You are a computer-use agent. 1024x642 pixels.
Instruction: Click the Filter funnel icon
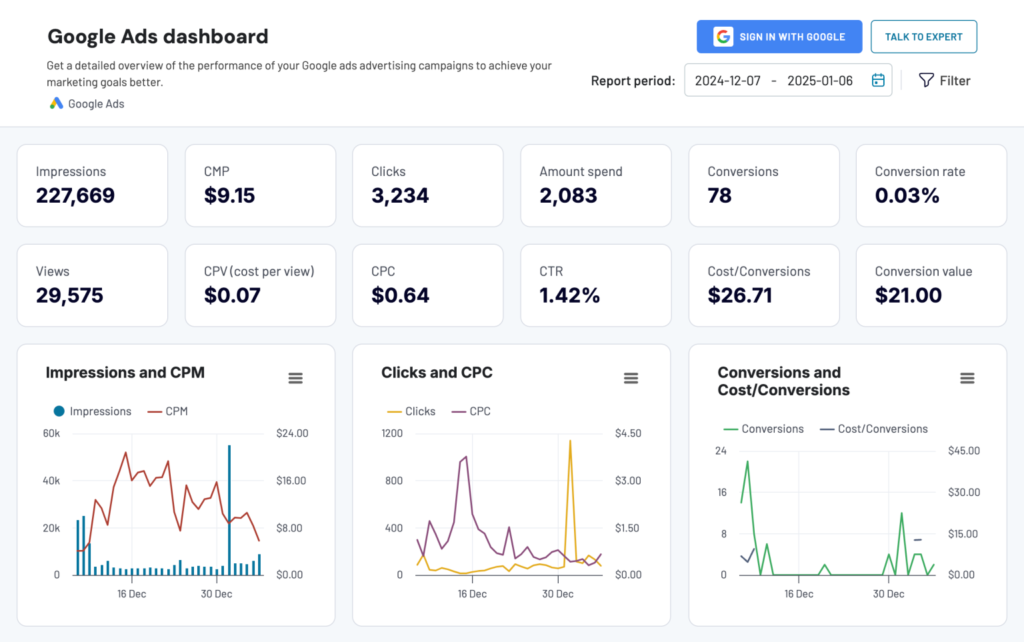[927, 80]
